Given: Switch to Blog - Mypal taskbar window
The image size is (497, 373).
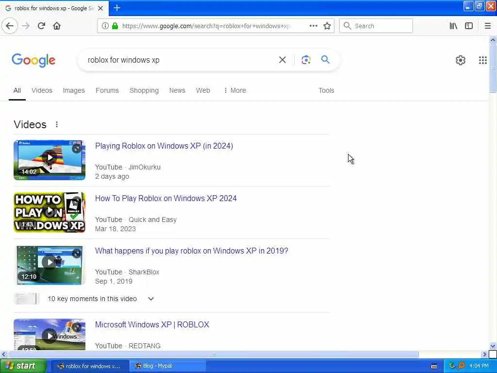Looking at the screenshot, I should (x=168, y=366).
